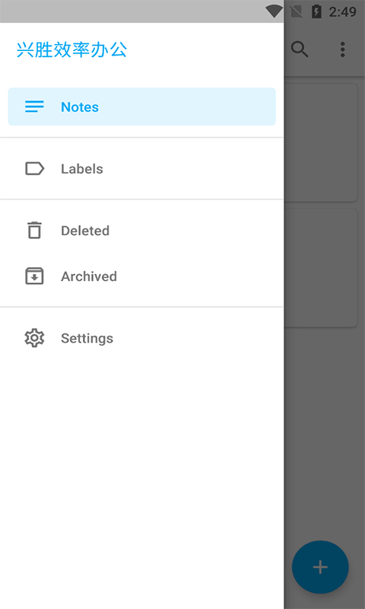Open the Labels menu entry
This screenshot has width=365, height=609.
(142, 168)
